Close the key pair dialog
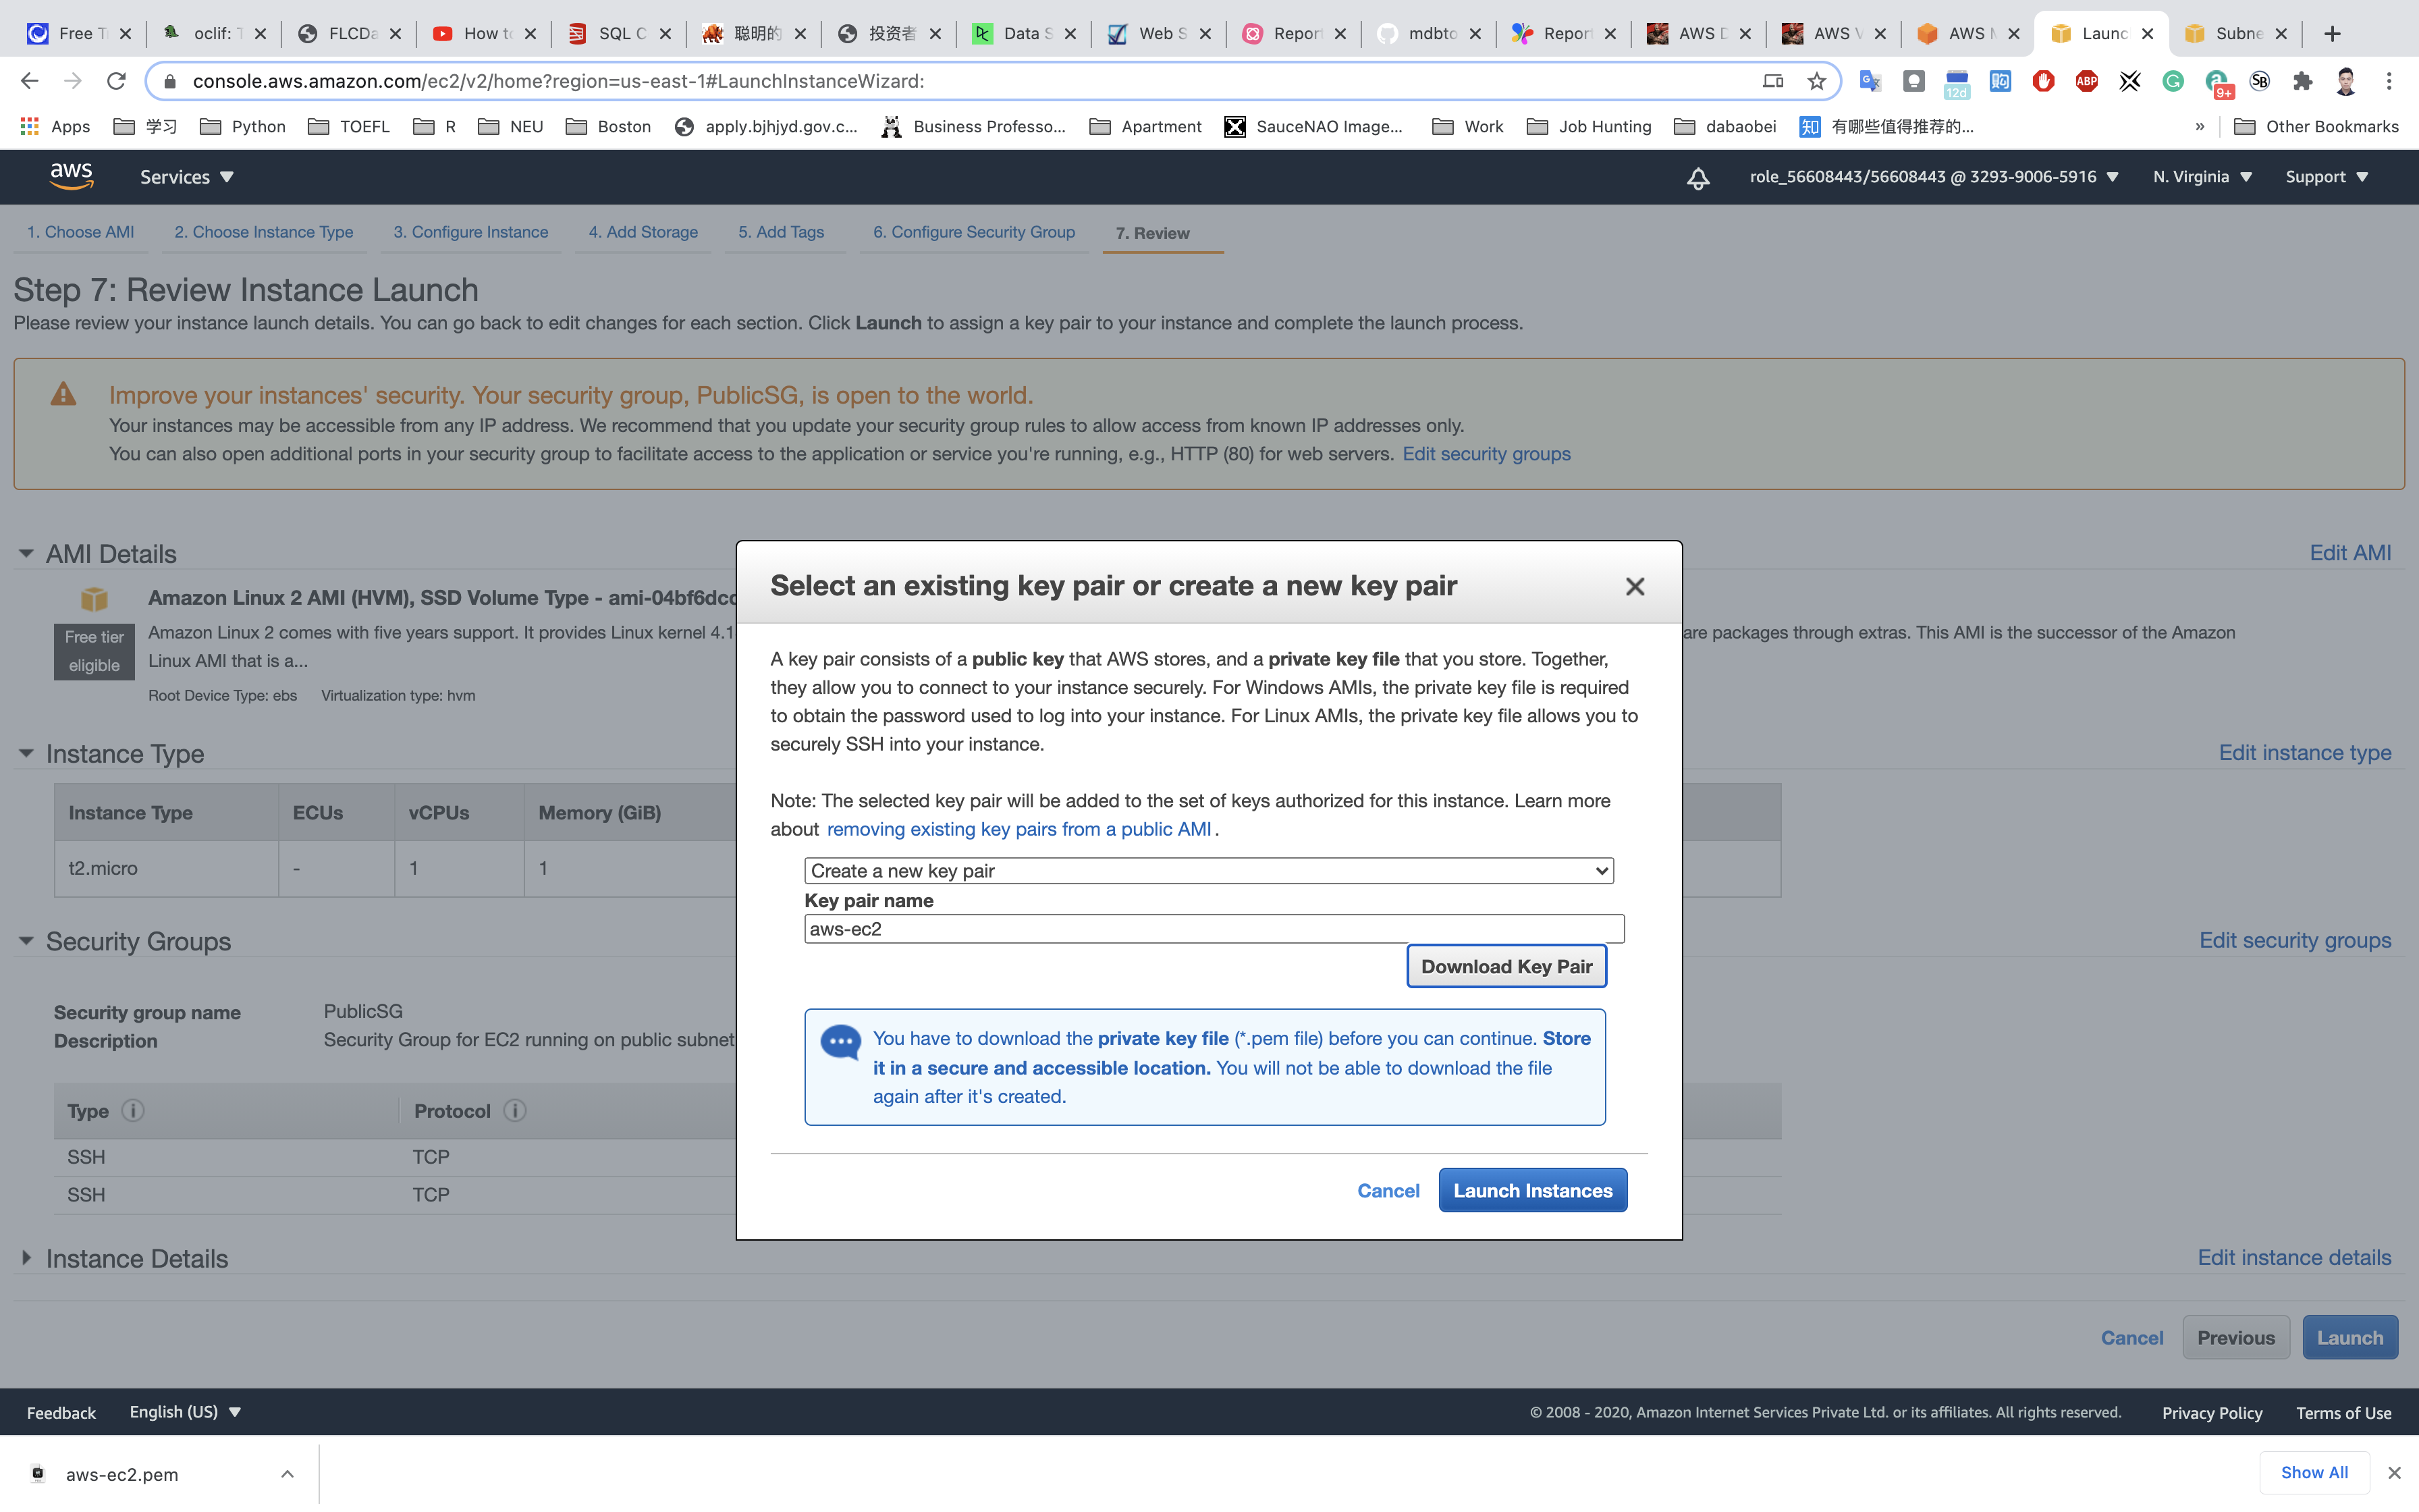This screenshot has height=1512, width=2419. coord(1634,587)
